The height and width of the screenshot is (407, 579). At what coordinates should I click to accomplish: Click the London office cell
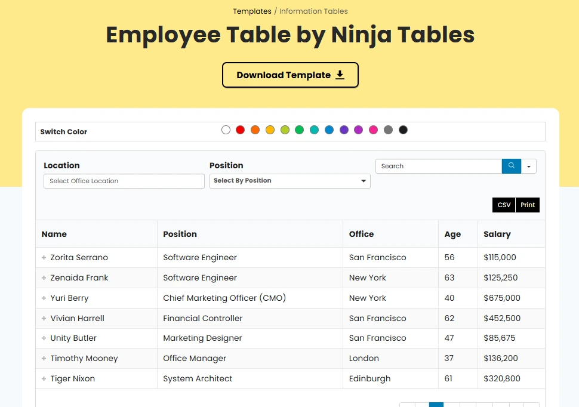pos(391,358)
